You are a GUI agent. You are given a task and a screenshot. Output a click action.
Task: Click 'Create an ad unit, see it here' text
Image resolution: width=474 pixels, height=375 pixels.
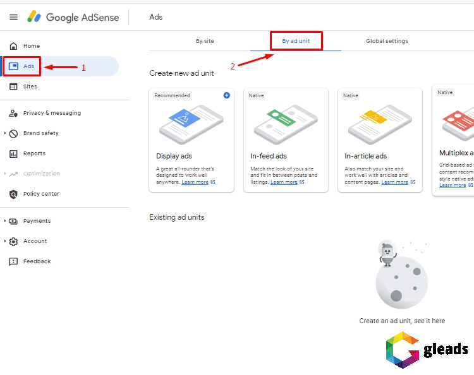[402, 321]
